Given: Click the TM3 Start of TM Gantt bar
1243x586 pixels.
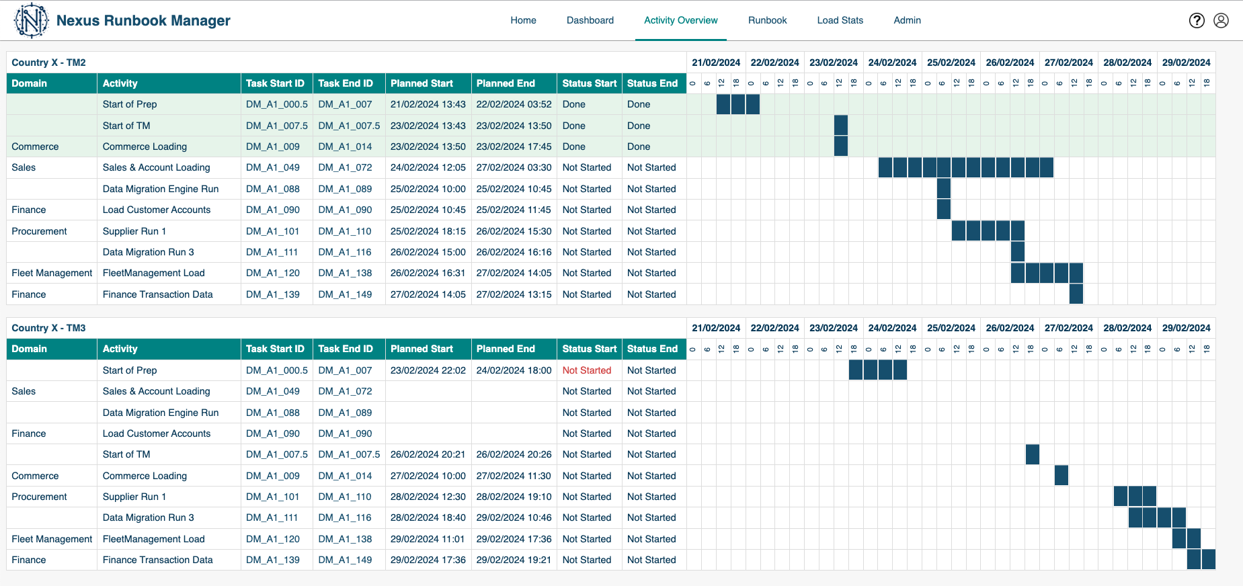Looking at the screenshot, I should point(1032,454).
